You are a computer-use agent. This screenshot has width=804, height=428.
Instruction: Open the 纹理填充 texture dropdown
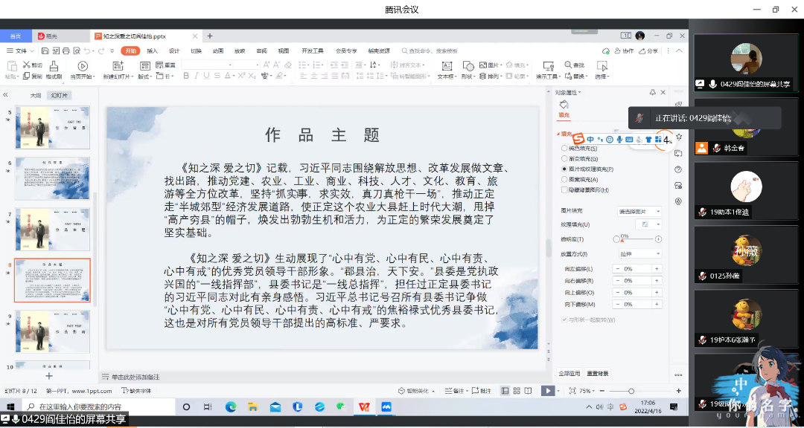646,224
